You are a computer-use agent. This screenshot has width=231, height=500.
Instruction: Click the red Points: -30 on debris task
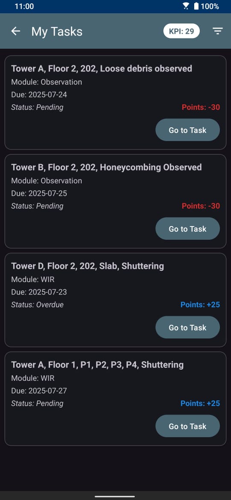point(201,107)
